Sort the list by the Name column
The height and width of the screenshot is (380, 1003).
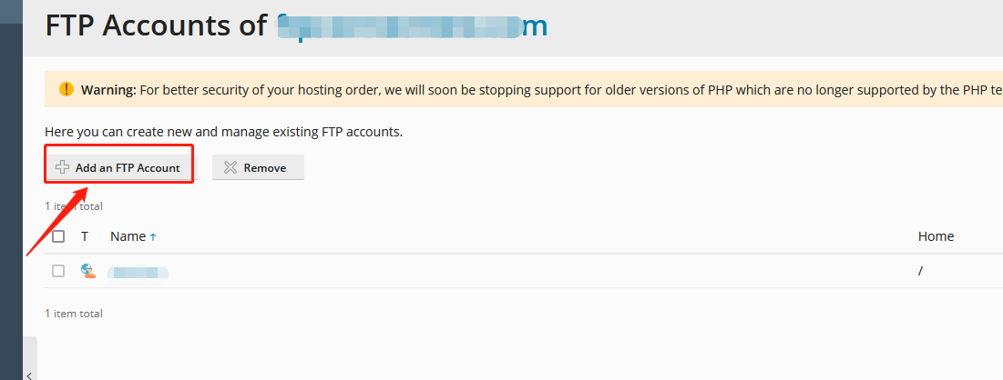pos(128,236)
